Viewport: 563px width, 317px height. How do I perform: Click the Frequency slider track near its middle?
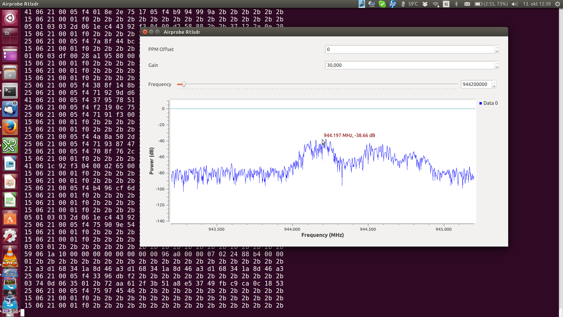[x=318, y=84]
